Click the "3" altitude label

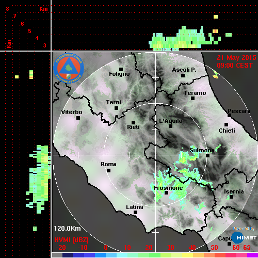45,45
